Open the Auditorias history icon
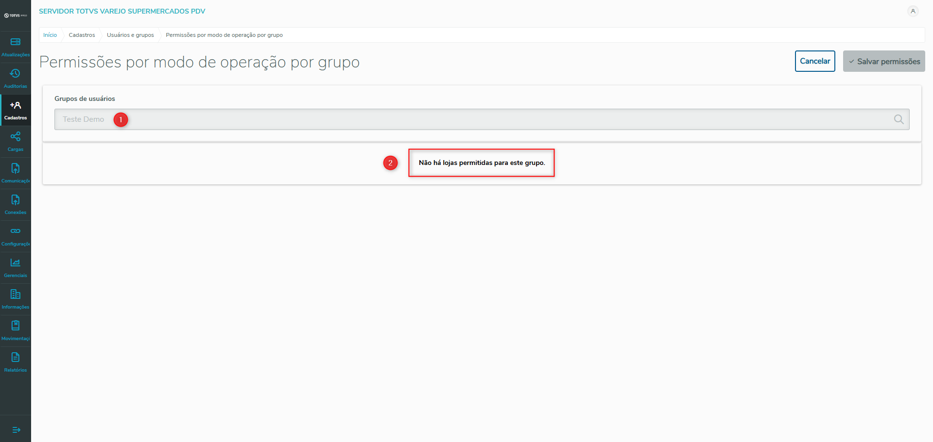This screenshot has width=933, height=442. [x=16, y=74]
